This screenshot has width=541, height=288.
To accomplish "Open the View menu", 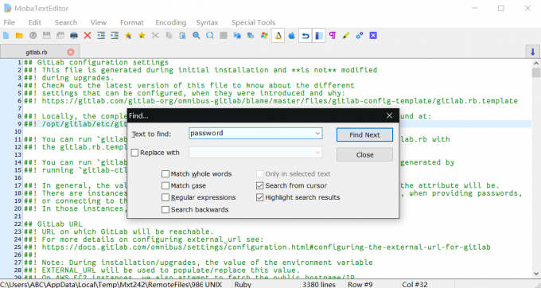I will 99,22.
